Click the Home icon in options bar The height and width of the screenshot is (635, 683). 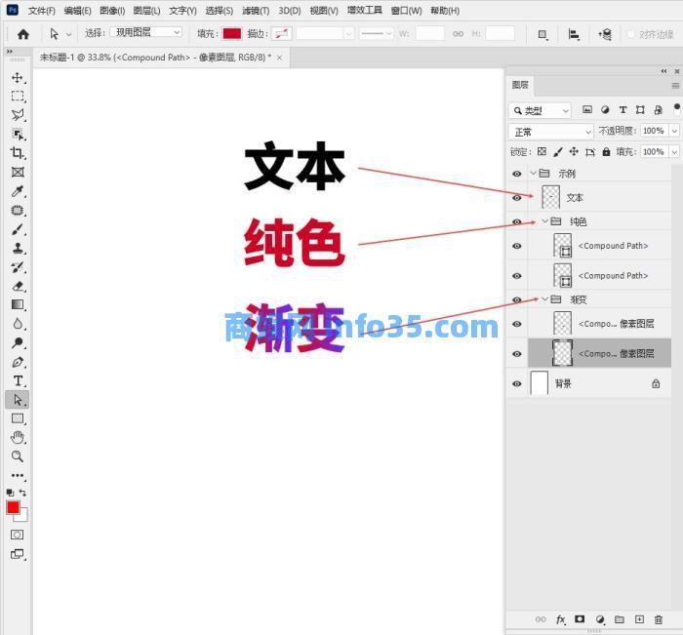coord(23,34)
